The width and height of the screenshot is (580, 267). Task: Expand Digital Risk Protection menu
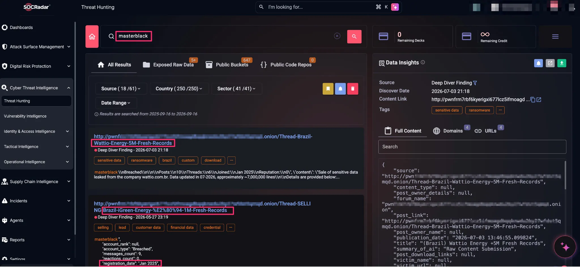pos(69,66)
